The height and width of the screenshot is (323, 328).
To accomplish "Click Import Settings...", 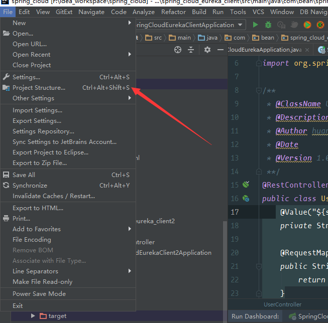I will tap(68, 110).
